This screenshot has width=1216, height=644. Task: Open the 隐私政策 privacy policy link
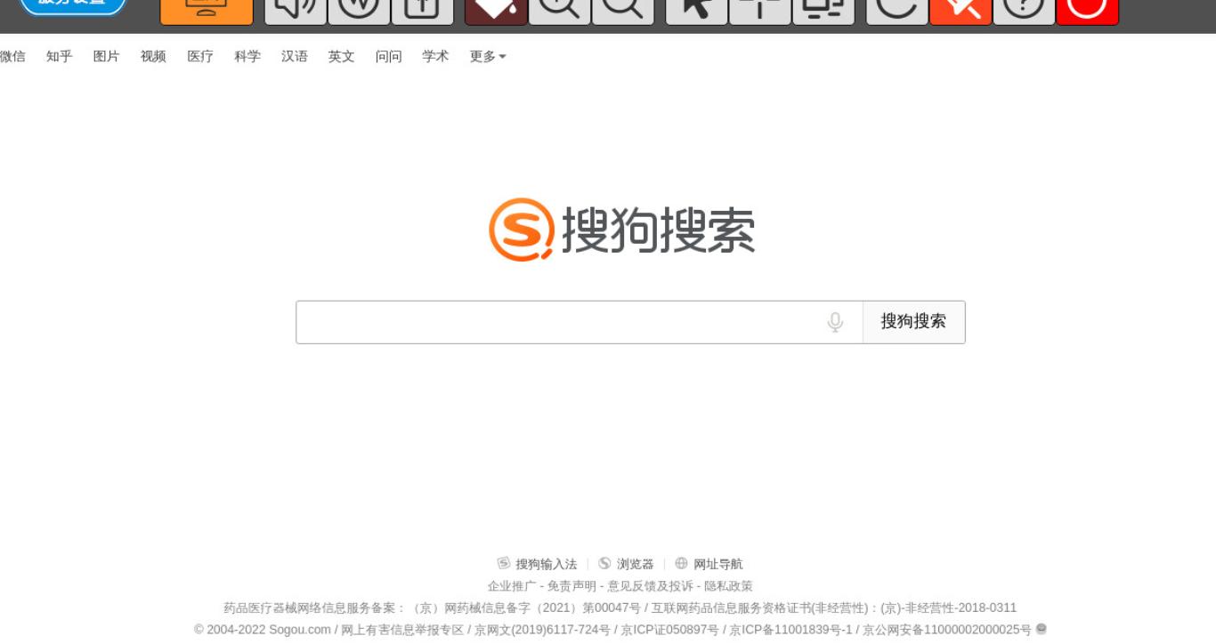(728, 586)
